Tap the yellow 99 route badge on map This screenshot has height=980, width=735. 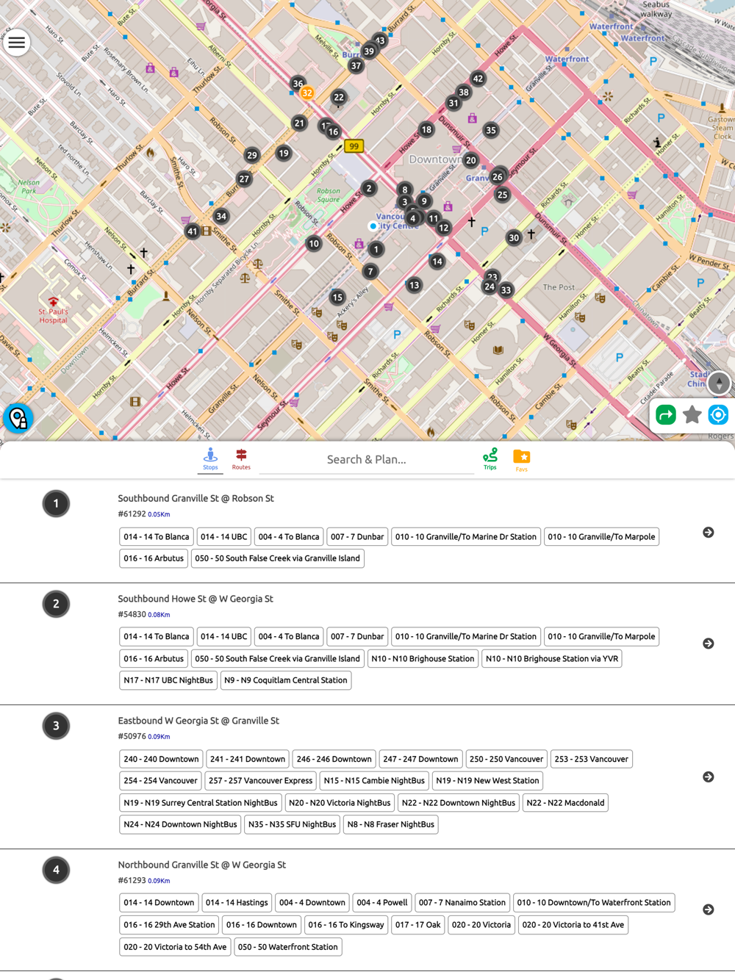354,146
